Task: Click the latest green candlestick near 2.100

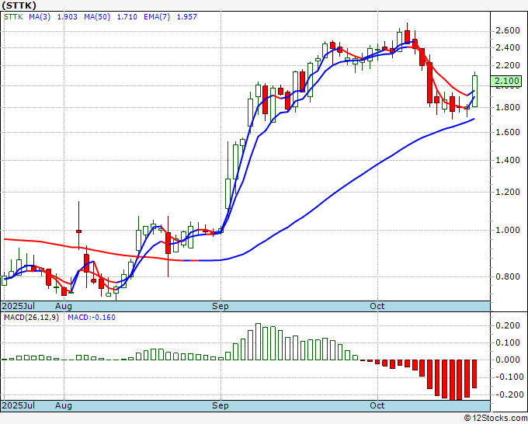Action: (474, 91)
